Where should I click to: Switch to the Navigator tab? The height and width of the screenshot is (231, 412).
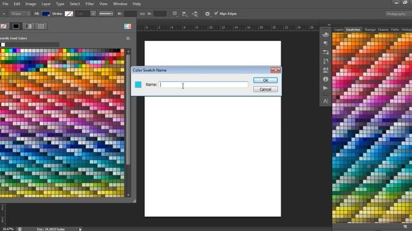pyautogui.click(x=370, y=30)
